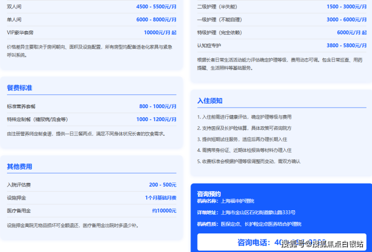372x252 pixels.
Task: Click notice item 5 about 收费标准 changes
Action: [249, 161]
